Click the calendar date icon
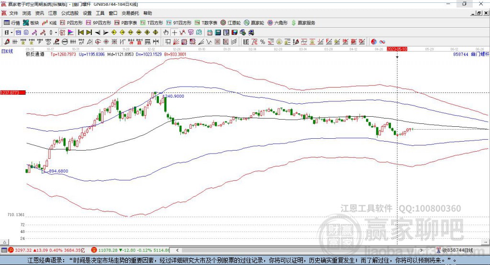The width and height of the screenshot is (490, 265). click(x=210, y=33)
